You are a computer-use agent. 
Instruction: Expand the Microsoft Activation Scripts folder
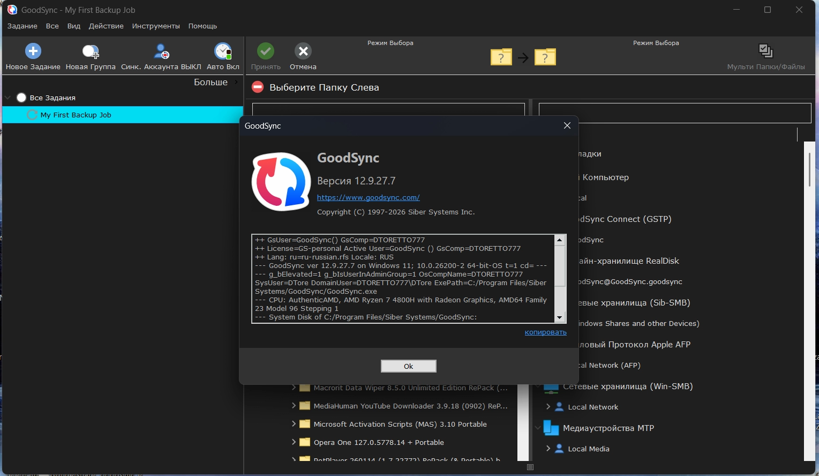[294, 424]
